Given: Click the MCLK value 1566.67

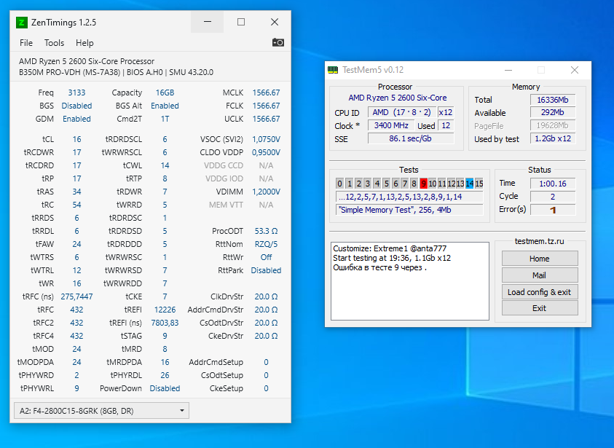Looking at the screenshot, I should pyautogui.click(x=267, y=93).
